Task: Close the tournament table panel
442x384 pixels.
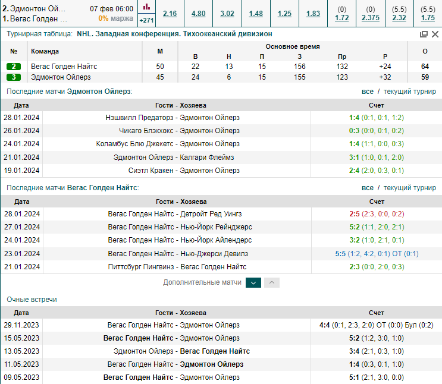Action: [435, 34]
